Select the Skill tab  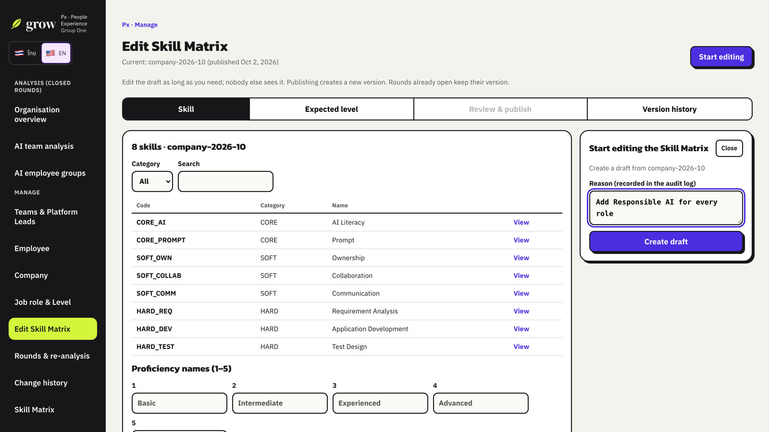(186, 109)
